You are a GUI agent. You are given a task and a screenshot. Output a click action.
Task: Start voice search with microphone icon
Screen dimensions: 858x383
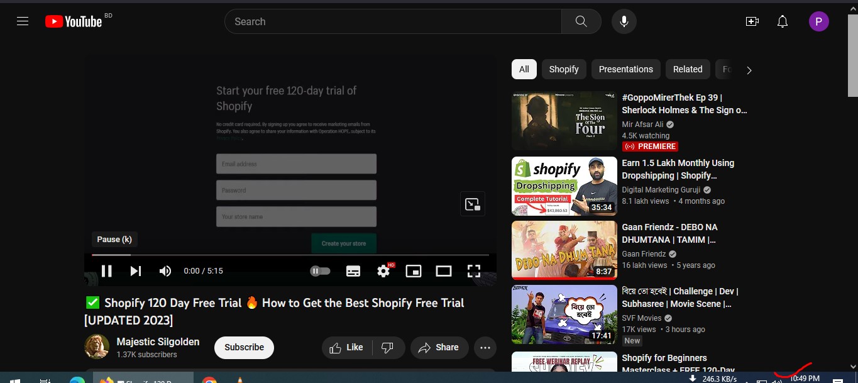(624, 21)
